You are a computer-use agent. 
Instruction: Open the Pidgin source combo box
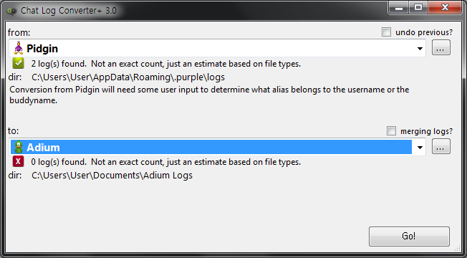(x=217, y=48)
